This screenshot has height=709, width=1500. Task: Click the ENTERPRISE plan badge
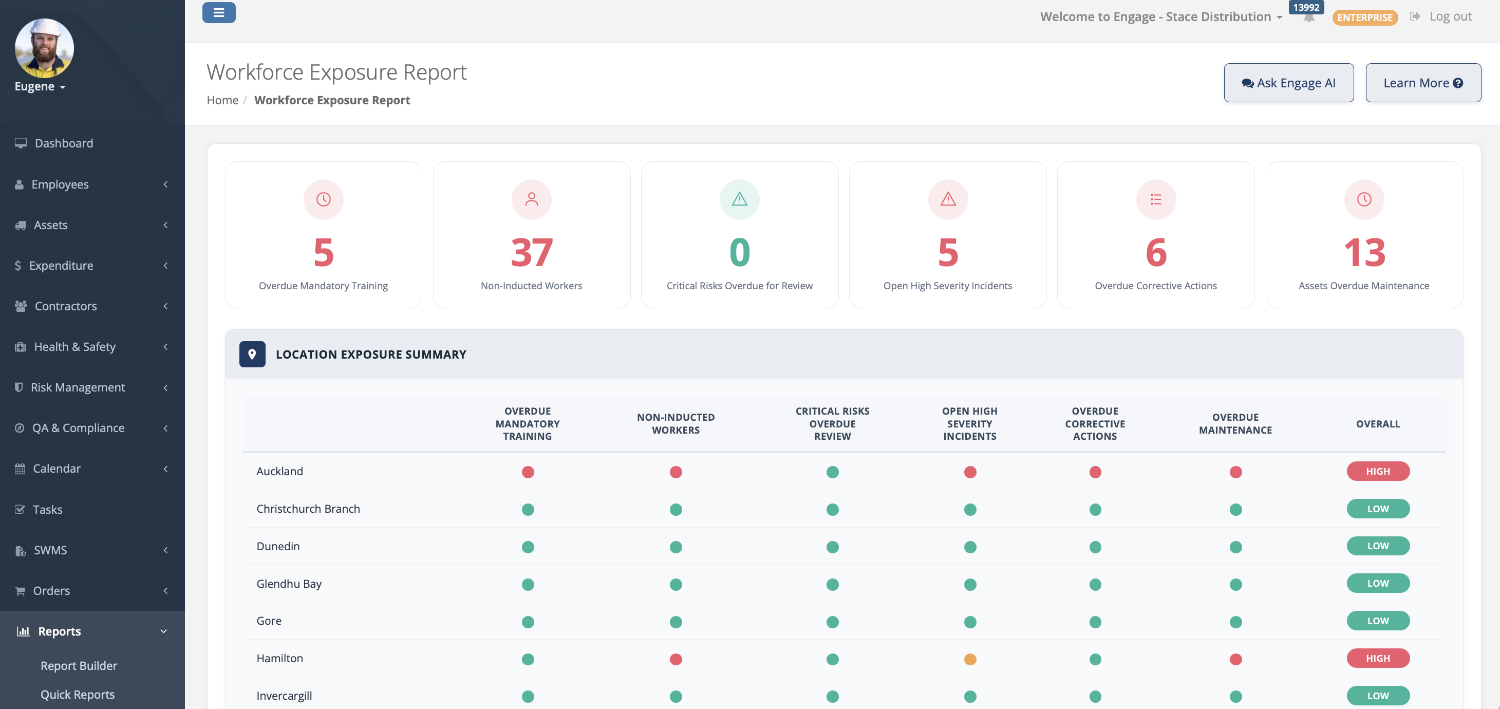(1364, 17)
